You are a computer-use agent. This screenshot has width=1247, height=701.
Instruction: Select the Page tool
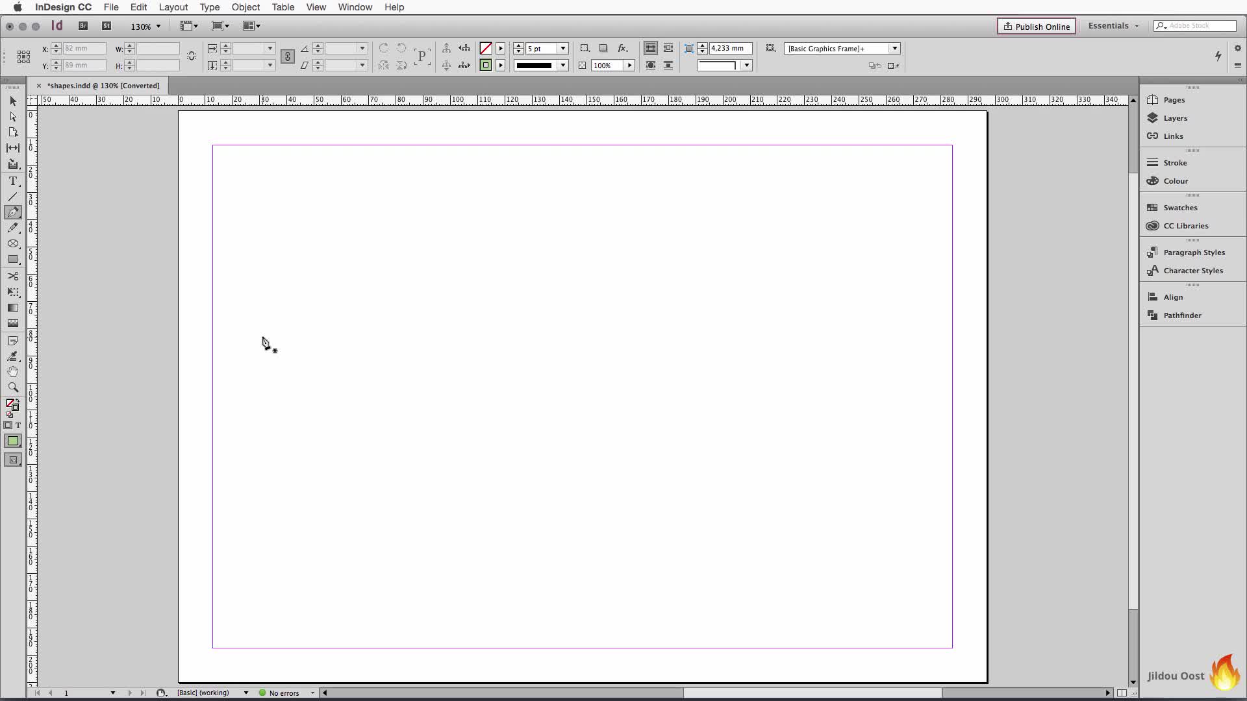point(13,132)
